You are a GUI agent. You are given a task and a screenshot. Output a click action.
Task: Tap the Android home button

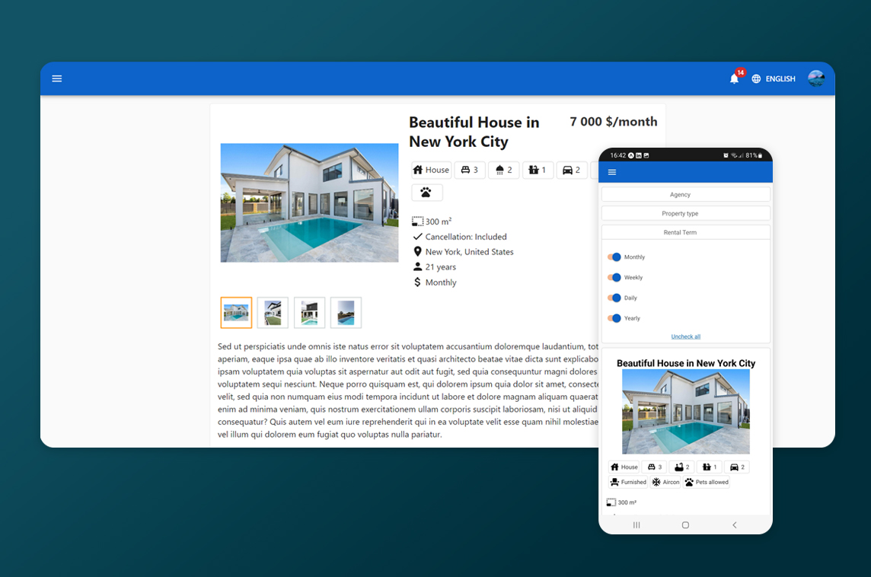685,524
